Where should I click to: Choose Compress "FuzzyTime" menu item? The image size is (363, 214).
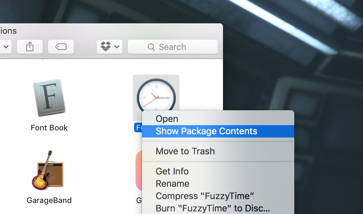[x=205, y=196]
